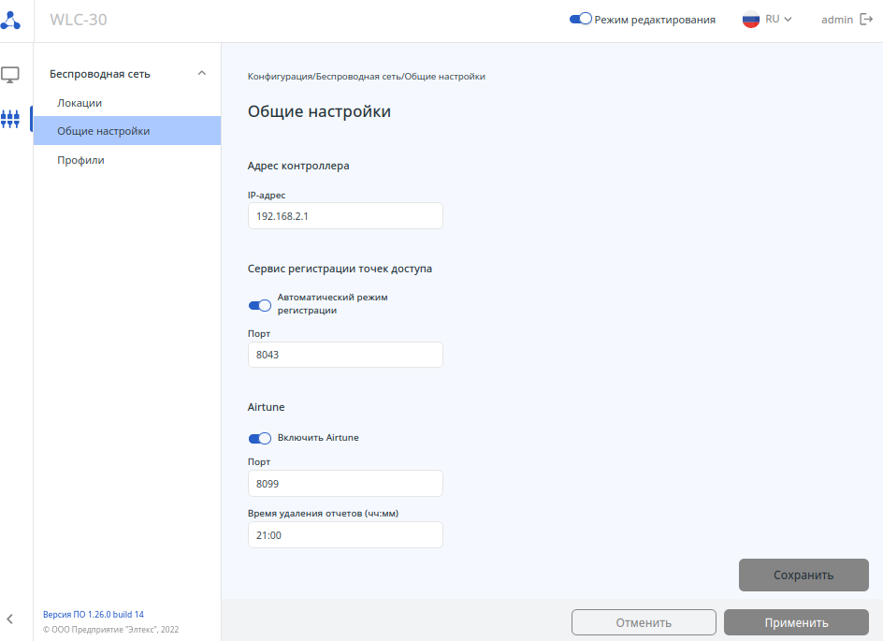Click the WLC-30 device title

point(79,20)
